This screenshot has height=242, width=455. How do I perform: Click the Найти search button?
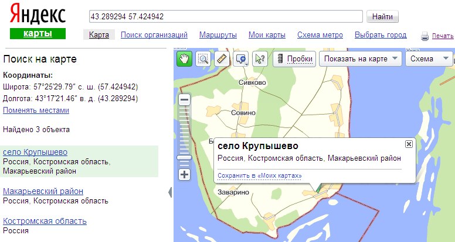coord(382,16)
